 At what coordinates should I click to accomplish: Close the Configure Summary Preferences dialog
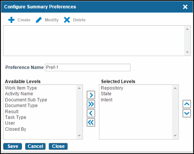[185, 7]
